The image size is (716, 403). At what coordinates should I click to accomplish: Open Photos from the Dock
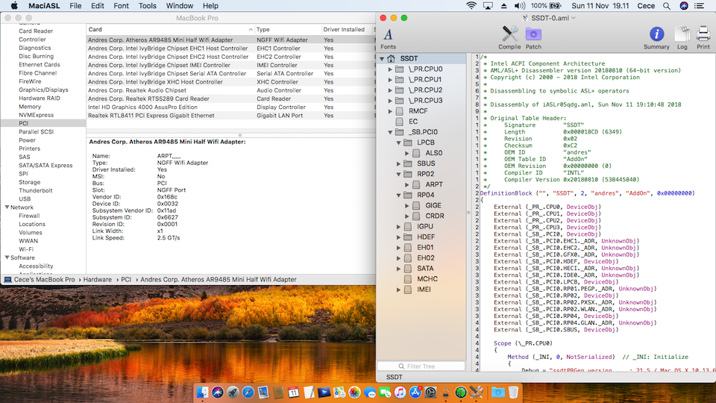[x=354, y=392]
